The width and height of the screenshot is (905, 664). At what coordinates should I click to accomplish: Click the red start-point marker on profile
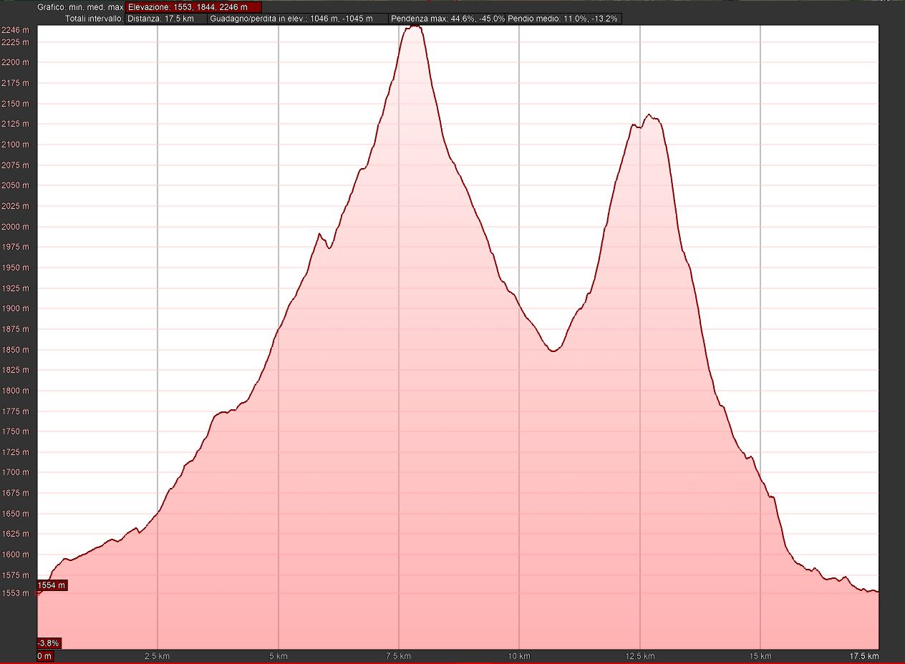[38, 592]
